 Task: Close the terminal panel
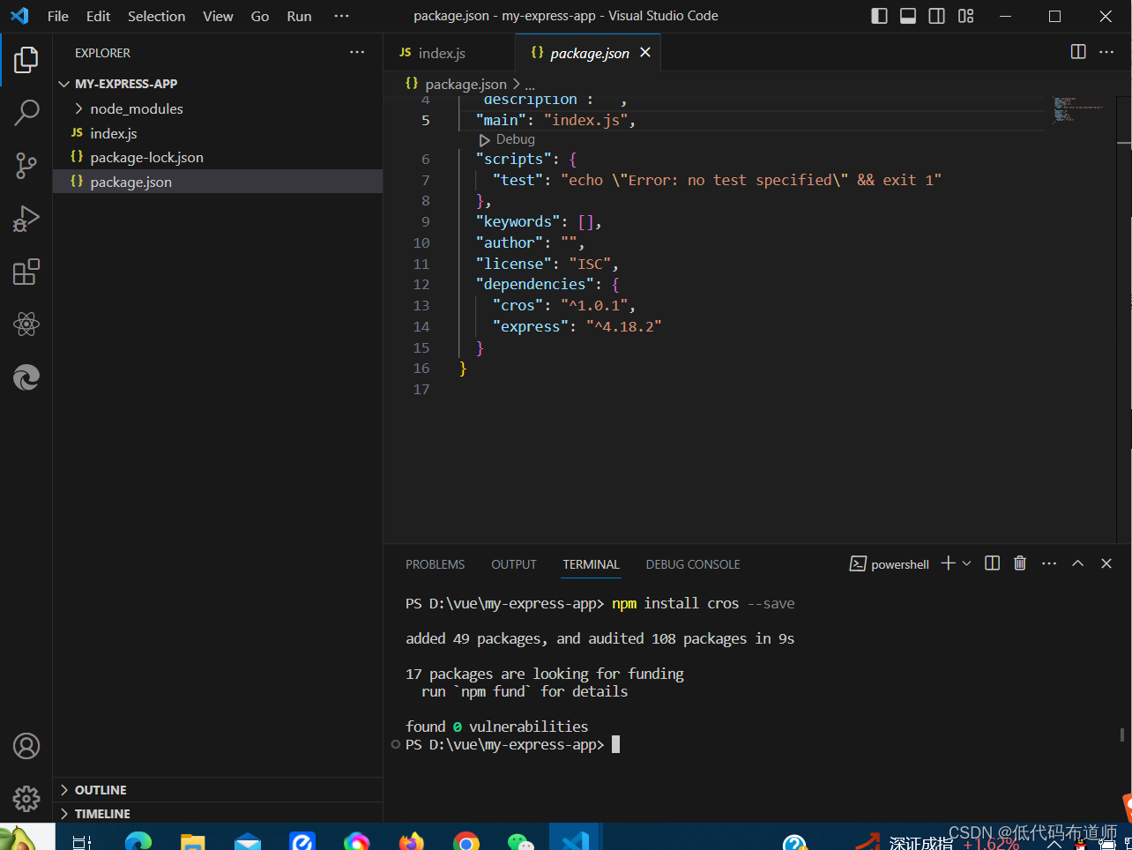[1106, 563]
